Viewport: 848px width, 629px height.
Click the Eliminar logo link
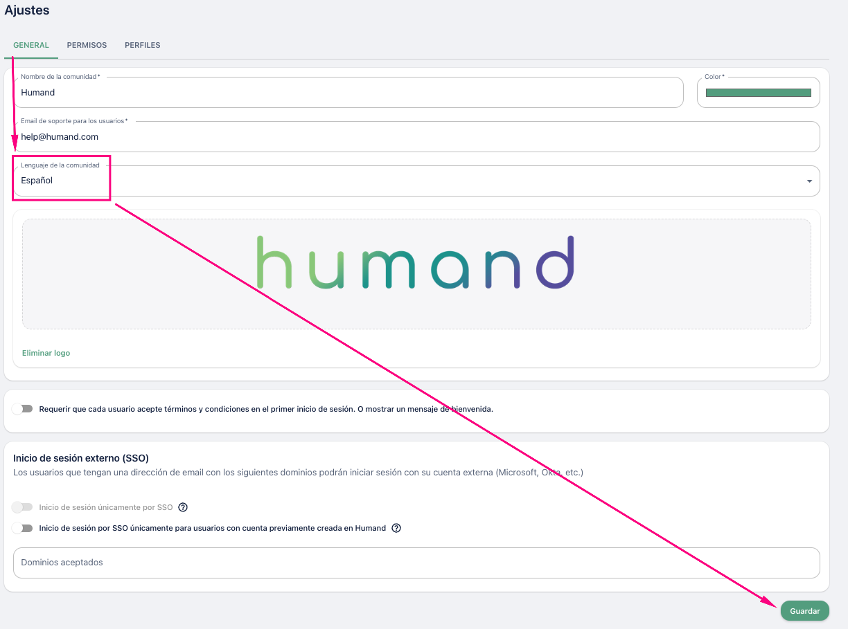point(46,353)
